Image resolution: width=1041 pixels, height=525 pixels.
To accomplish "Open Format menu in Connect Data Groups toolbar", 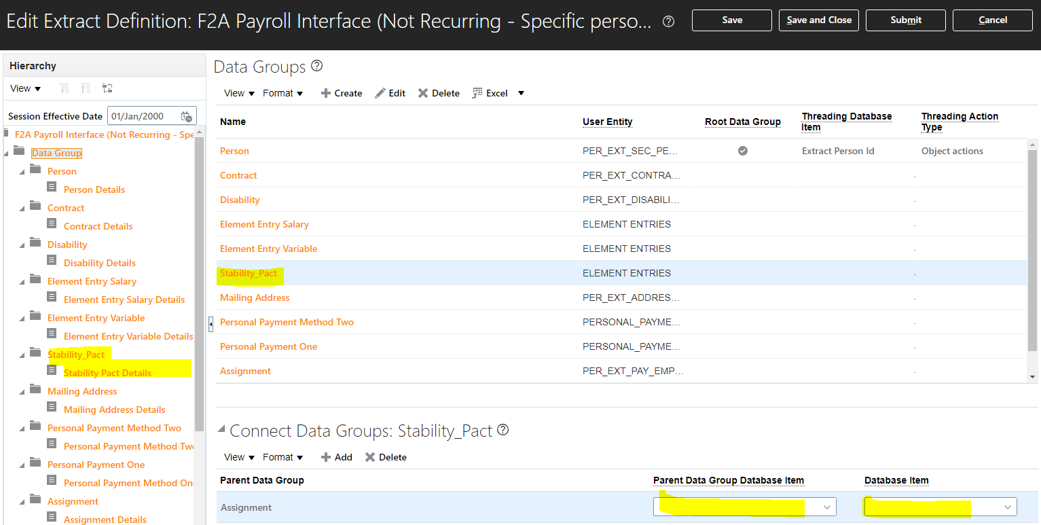I will 283,457.
